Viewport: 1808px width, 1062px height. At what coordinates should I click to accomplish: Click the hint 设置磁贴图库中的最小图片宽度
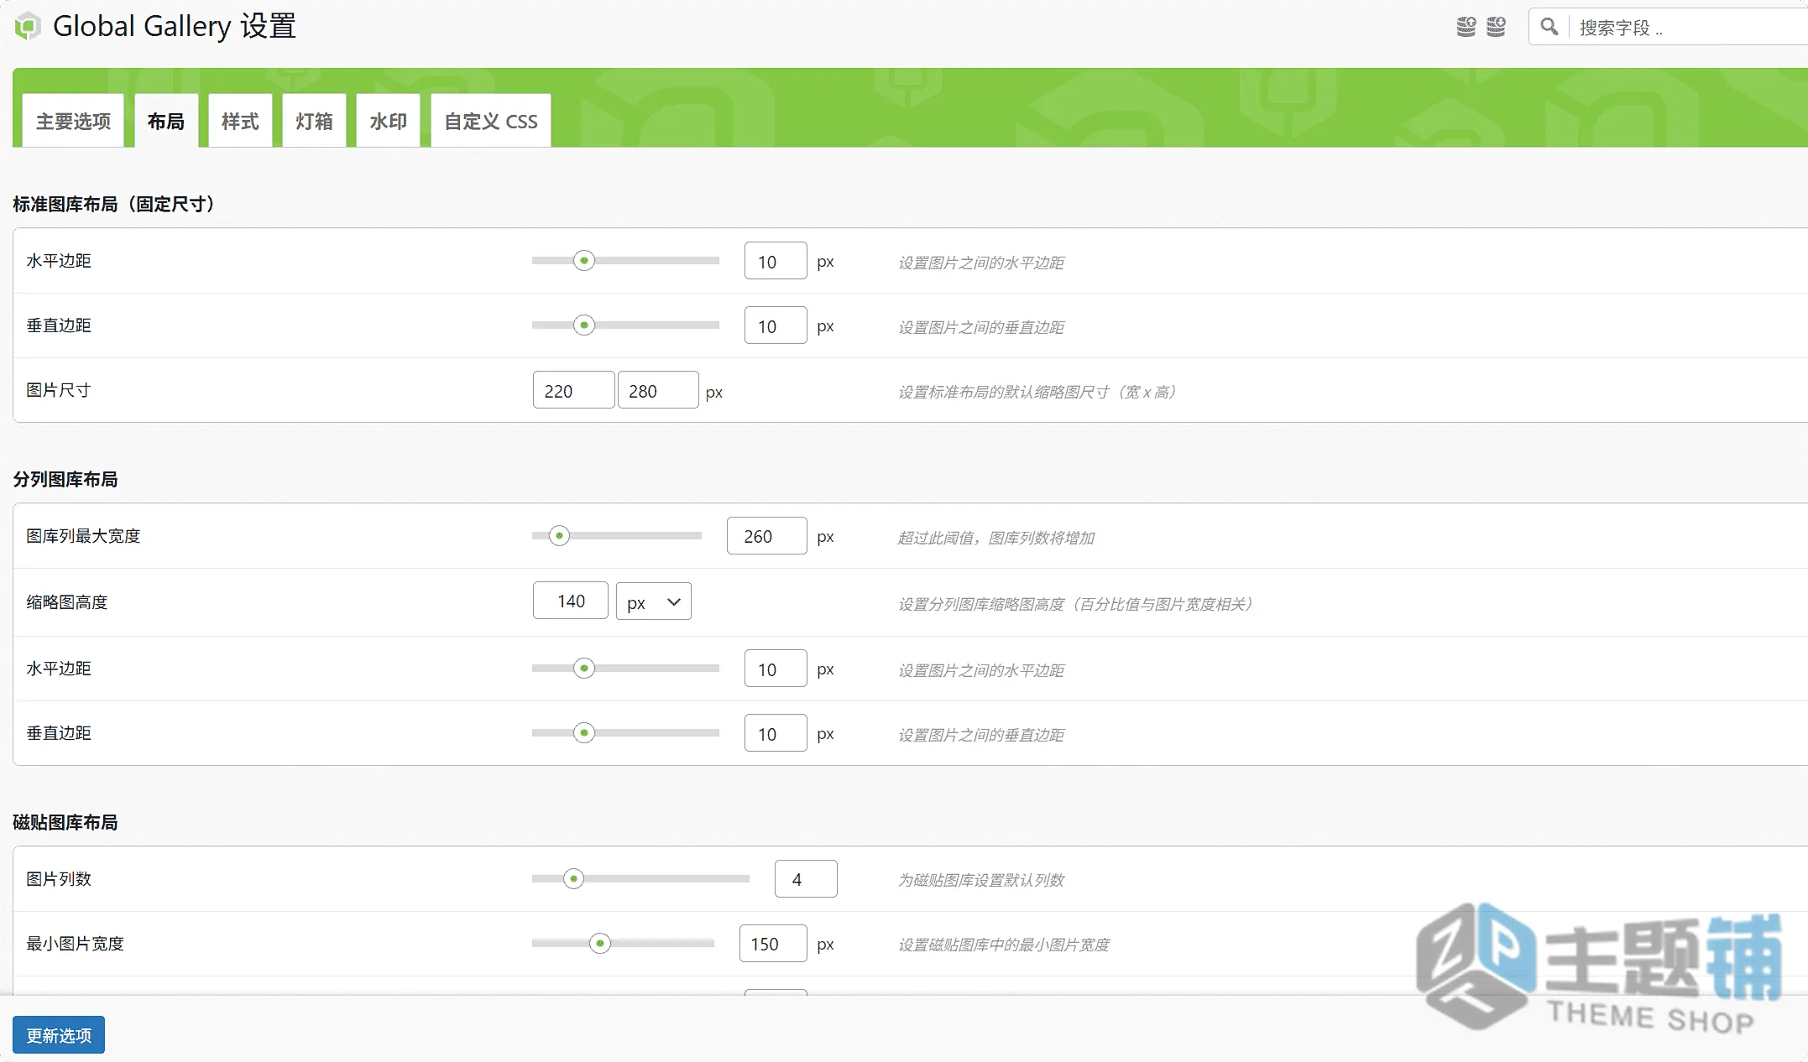[x=1004, y=945]
